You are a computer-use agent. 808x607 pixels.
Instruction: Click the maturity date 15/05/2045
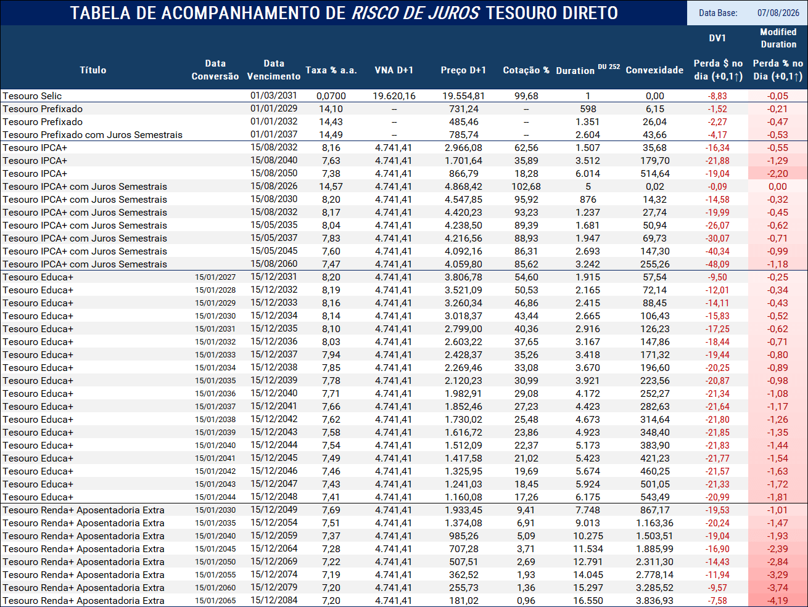point(274,251)
